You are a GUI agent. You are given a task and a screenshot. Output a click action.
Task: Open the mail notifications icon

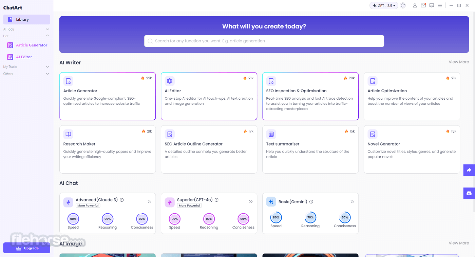[423, 5]
